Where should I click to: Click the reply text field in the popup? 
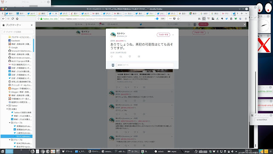[145, 65]
